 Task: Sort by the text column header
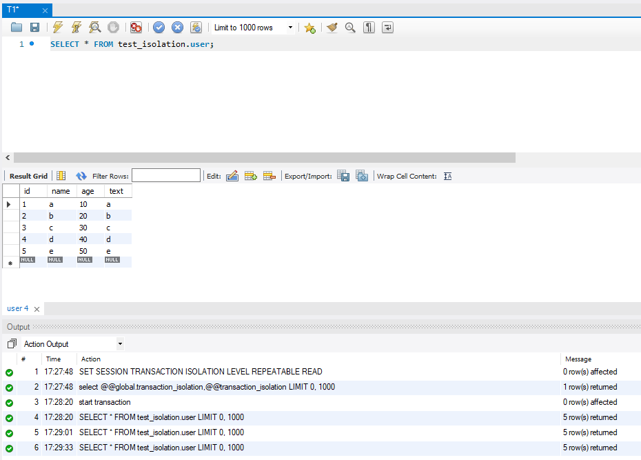click(x=118, y=191)
